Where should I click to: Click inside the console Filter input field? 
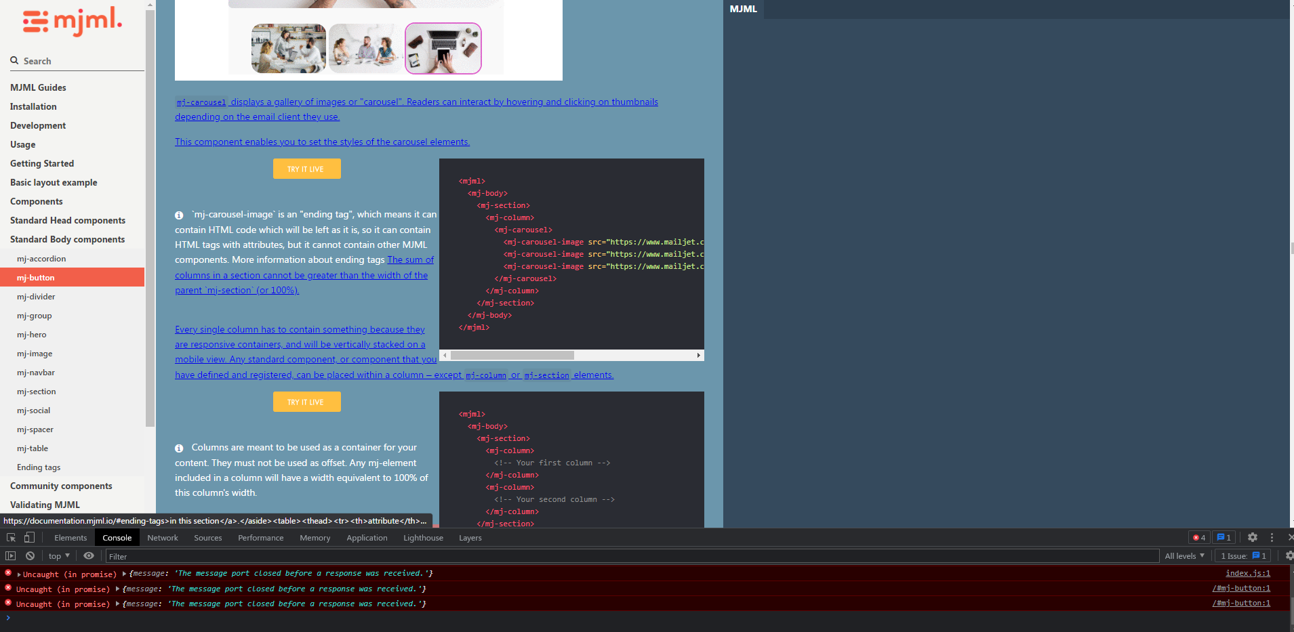click(x=271, y=555)
